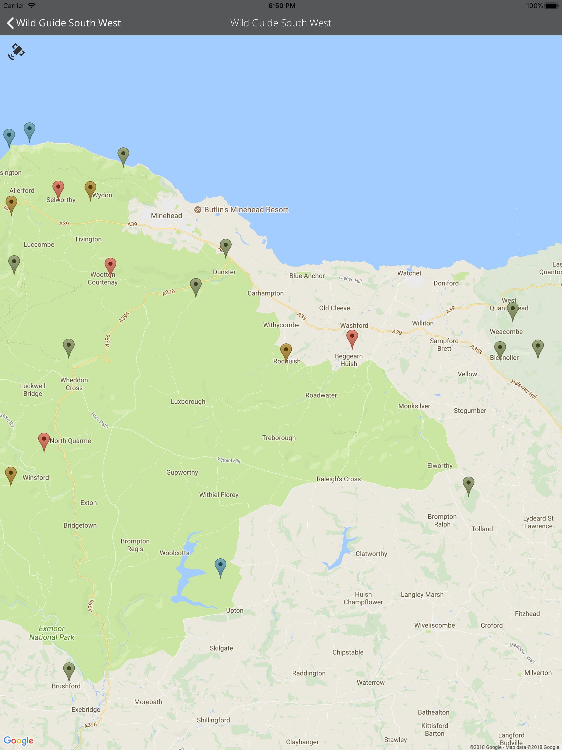
Task: Tap the Blue Anchor label
Action: click(307, 276)
